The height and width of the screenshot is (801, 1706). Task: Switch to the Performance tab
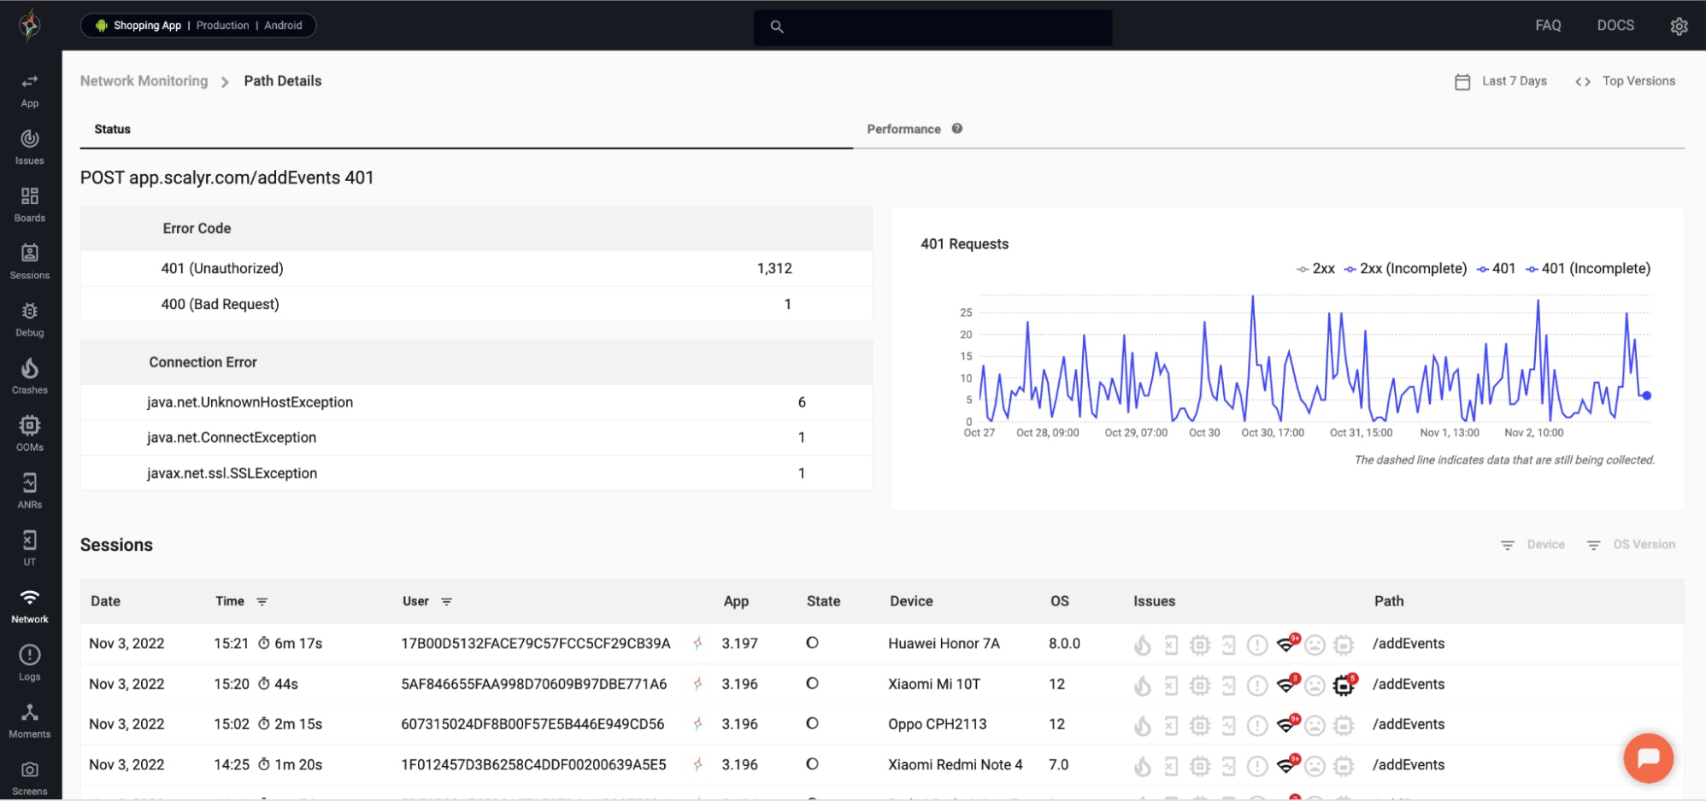[903, 129]
